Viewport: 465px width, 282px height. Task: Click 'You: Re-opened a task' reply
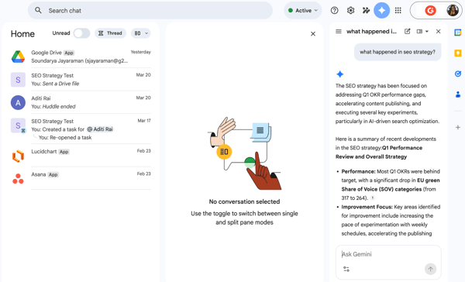click(65, 138)
